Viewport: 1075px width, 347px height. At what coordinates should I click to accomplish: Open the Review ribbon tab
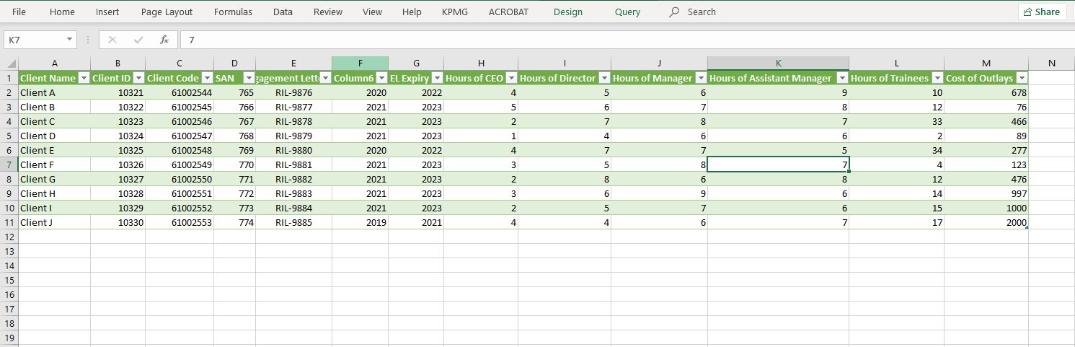click(328, 12)
